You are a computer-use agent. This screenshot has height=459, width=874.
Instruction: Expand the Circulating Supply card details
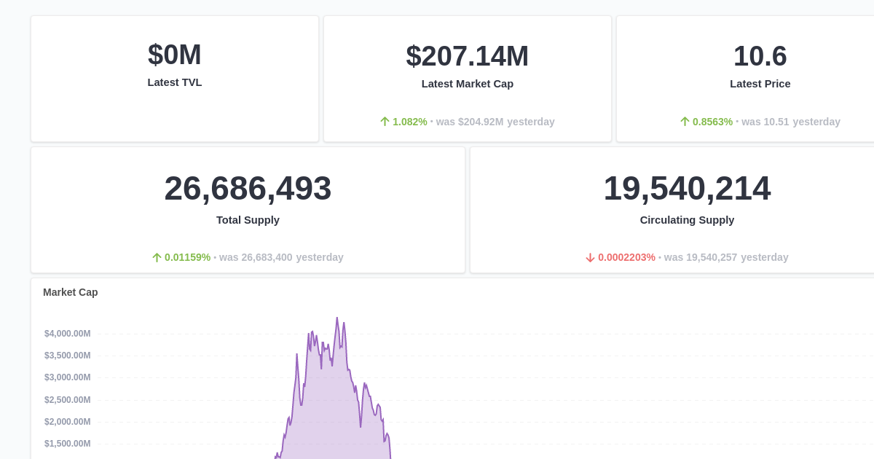point(687,209)
